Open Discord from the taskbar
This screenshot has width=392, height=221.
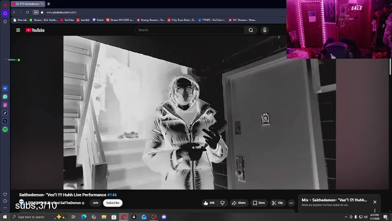164,217
